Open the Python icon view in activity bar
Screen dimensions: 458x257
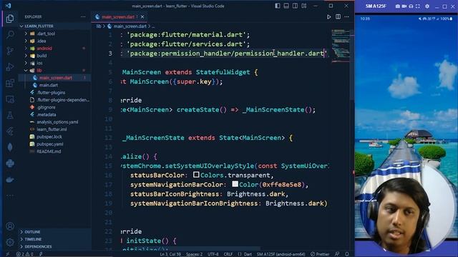10,163
